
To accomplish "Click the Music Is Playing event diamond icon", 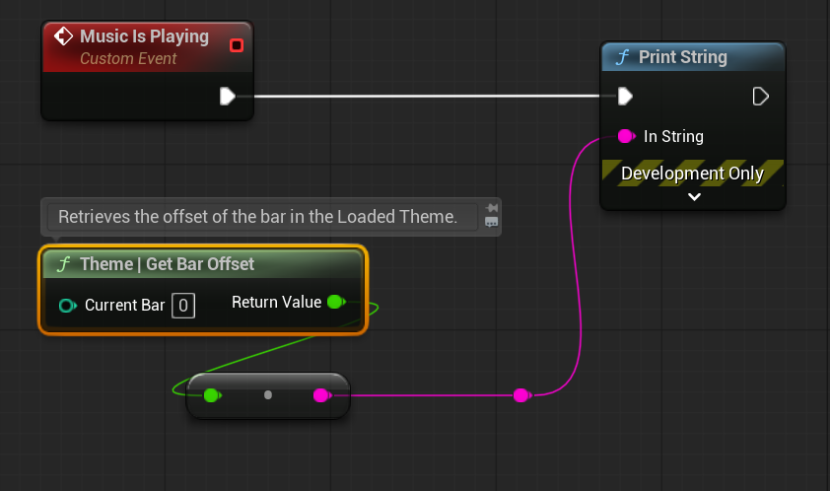I will (63, 37).
